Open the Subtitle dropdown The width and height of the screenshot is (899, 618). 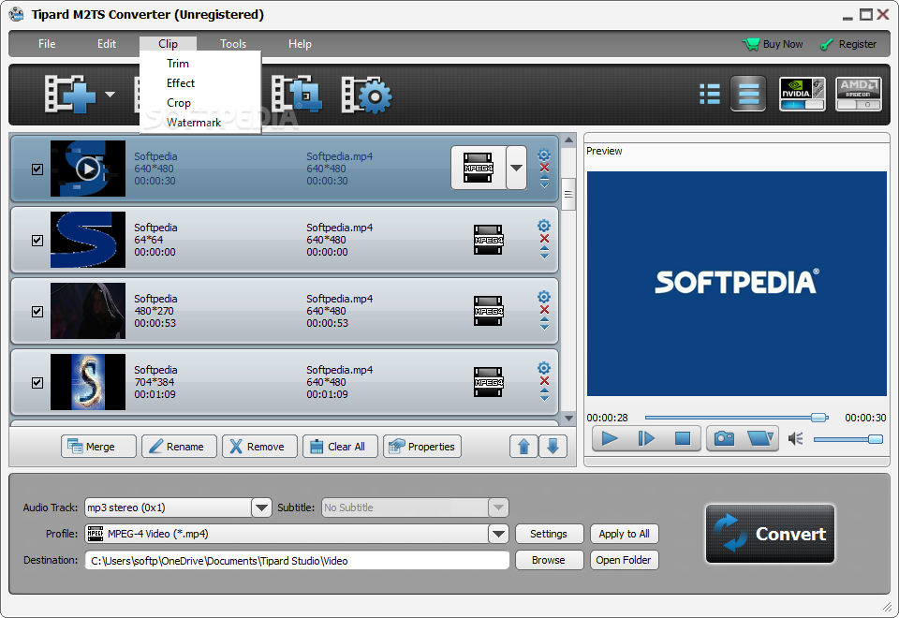point(498,508)
